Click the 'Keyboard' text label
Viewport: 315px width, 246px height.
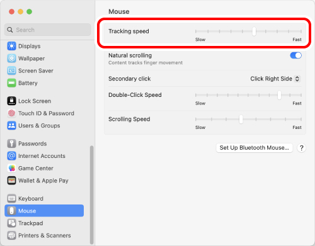click(x=31, y=198)
